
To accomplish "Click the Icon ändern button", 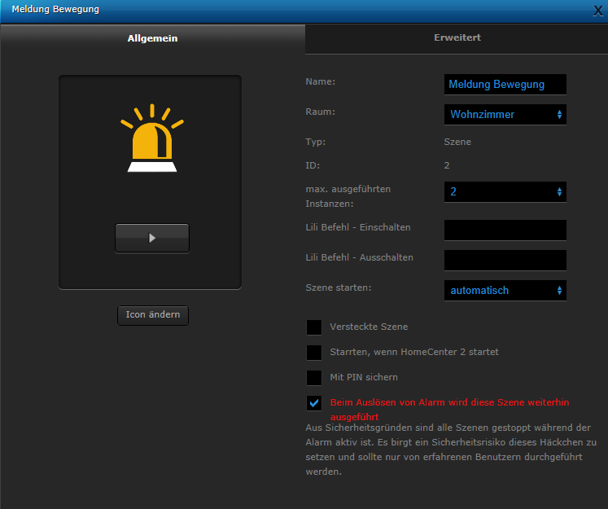I will 152,315.
